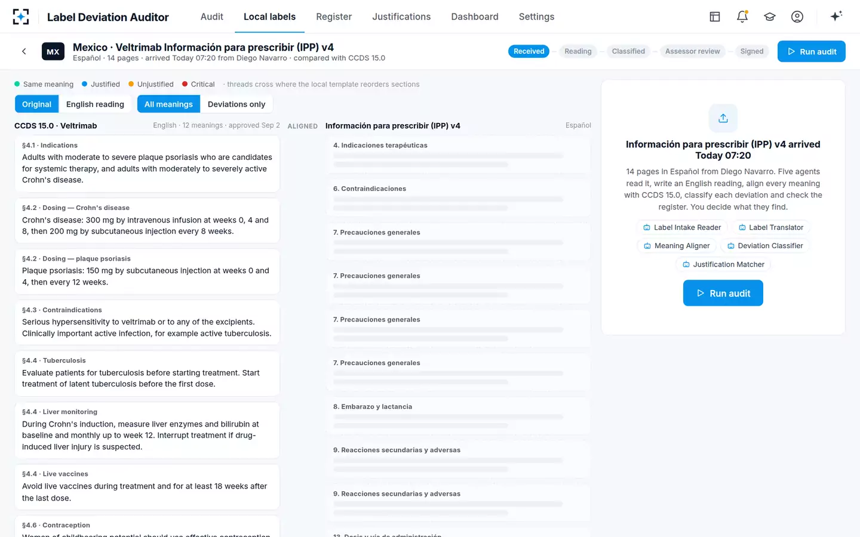
Task: Click the MX country badge
Action: pyautogui.click(x=53, y=52)
